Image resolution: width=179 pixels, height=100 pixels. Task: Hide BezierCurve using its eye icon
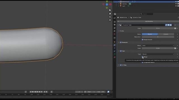[x=176, y=2]
